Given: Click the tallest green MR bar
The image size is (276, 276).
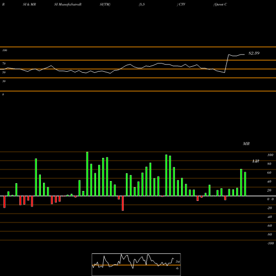Looking at the screenshot, I should click(x=87, y=174).
